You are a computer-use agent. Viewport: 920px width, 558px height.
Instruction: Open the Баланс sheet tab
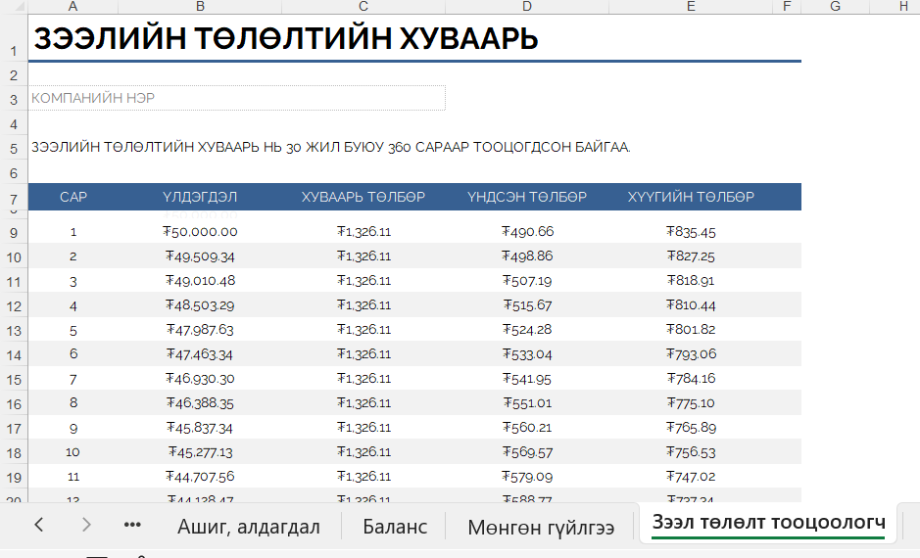pos(394,527)
